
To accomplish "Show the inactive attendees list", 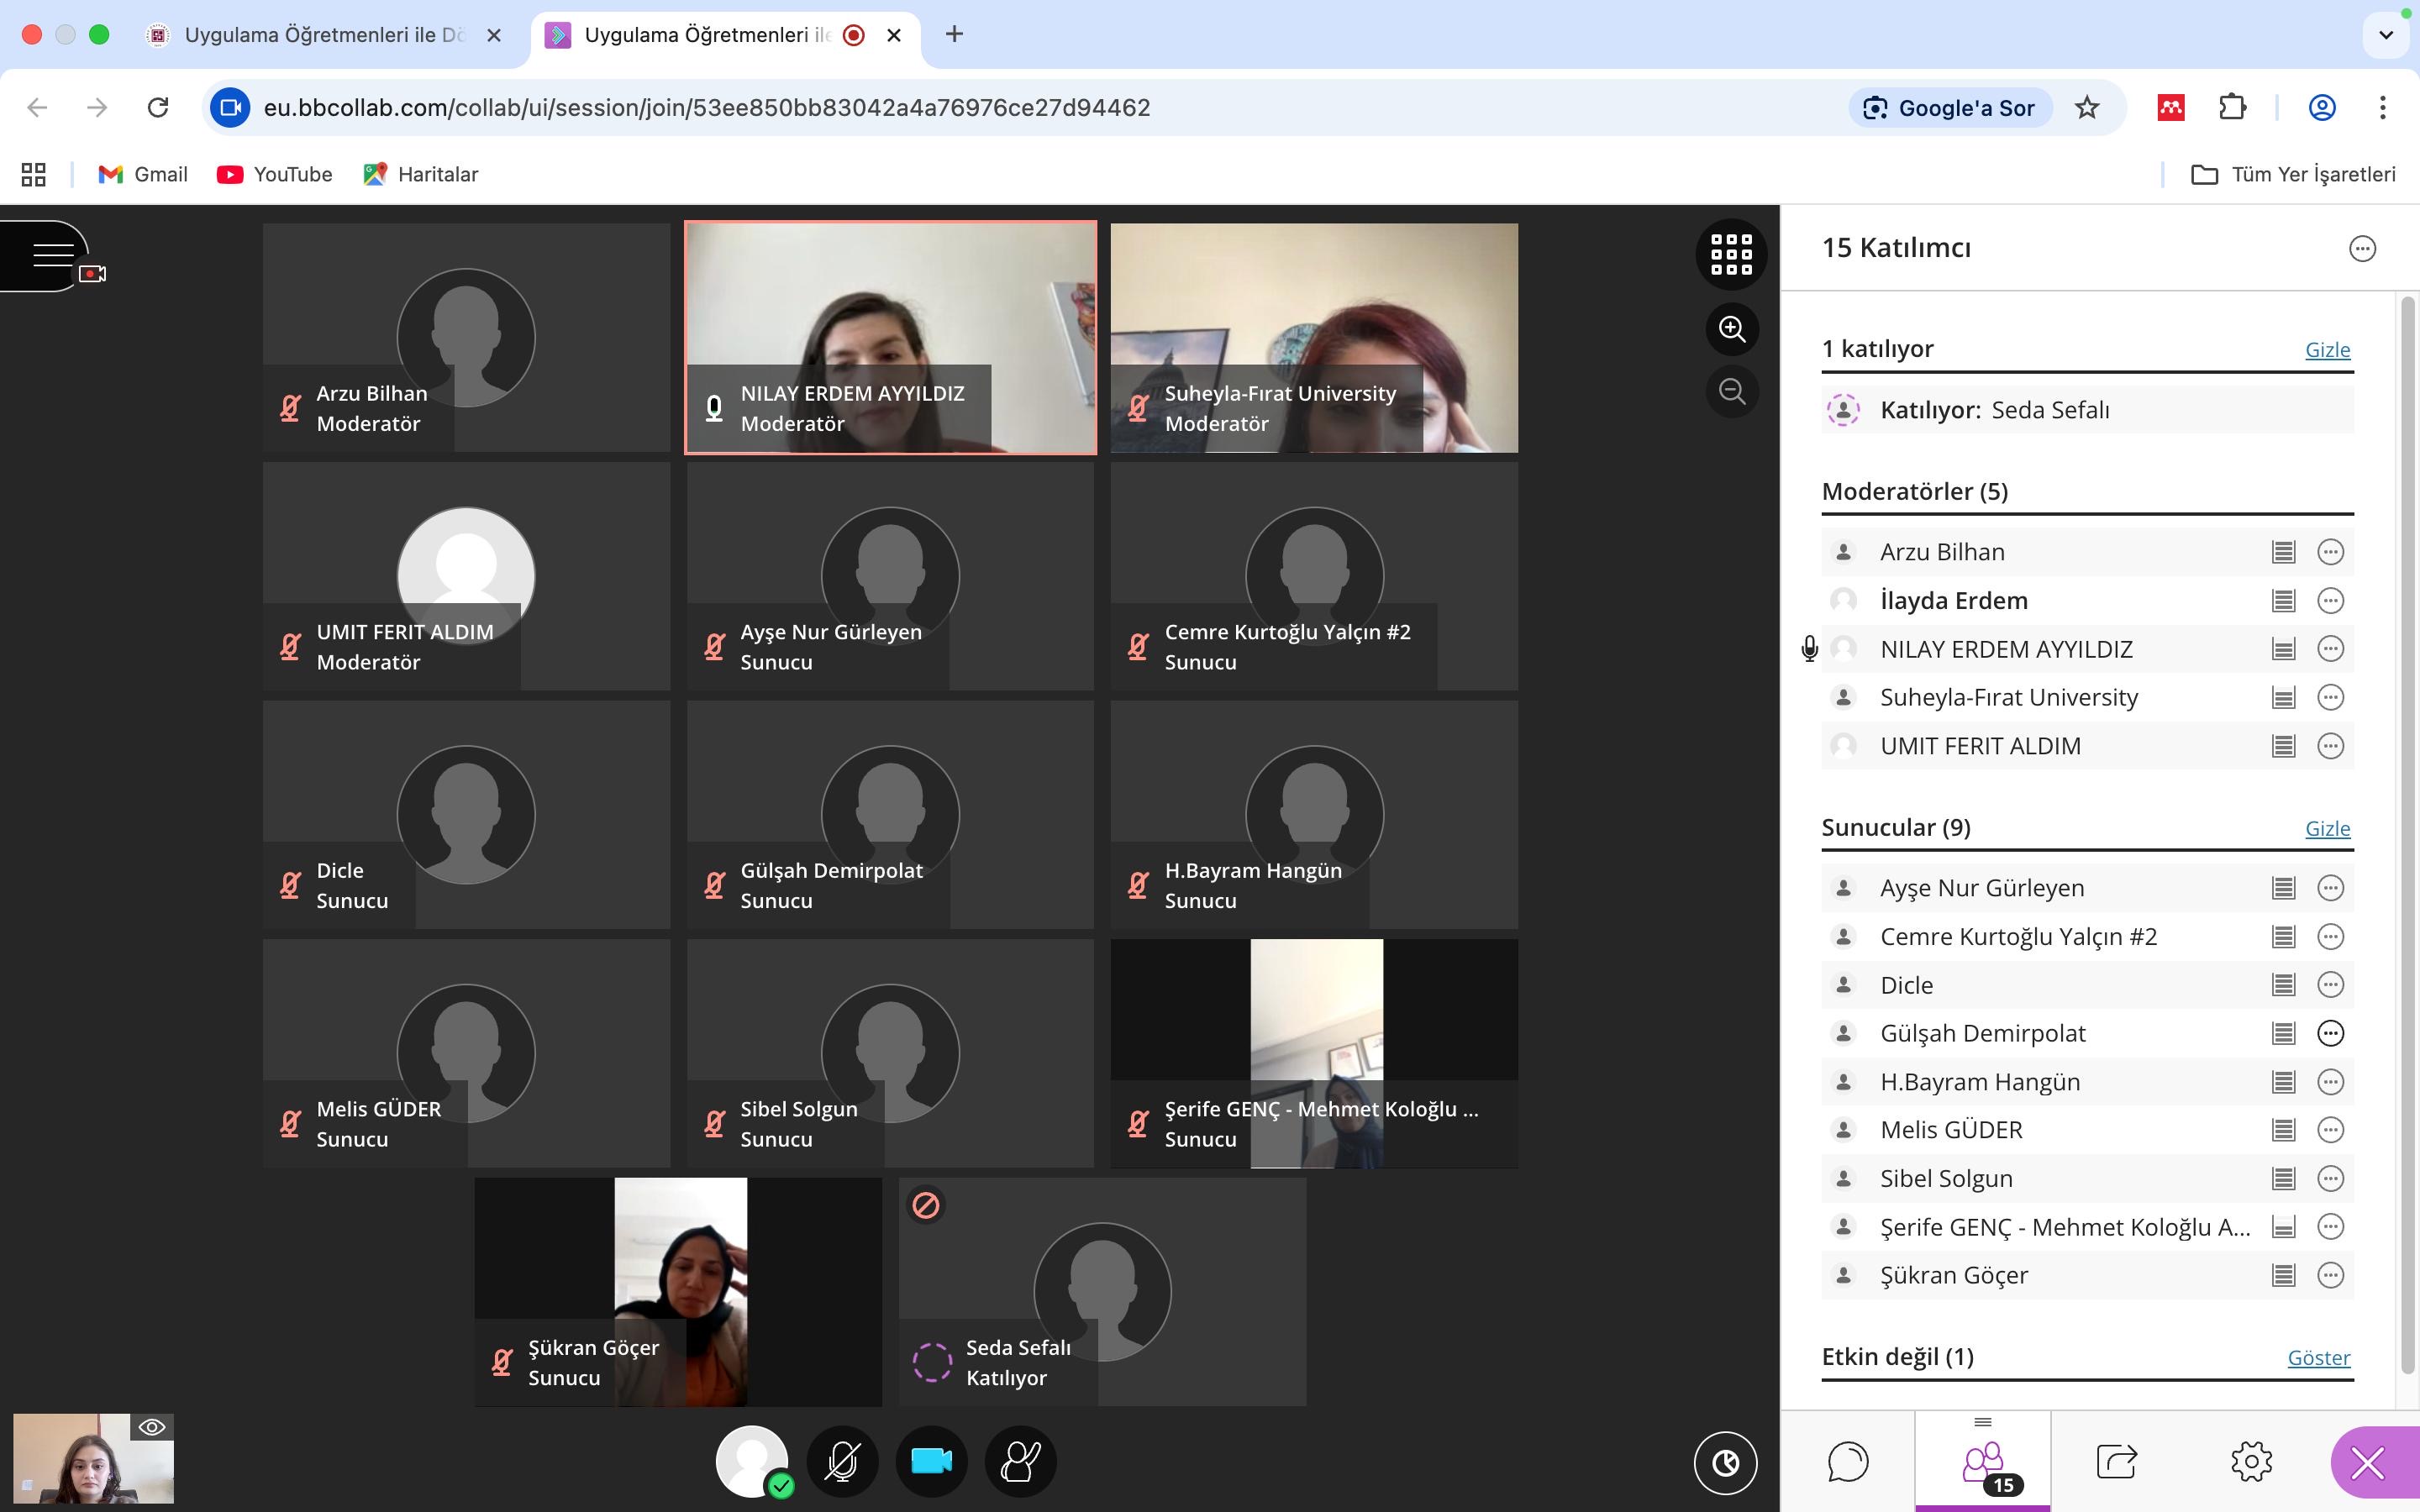I will (x=2318, y=1357).
